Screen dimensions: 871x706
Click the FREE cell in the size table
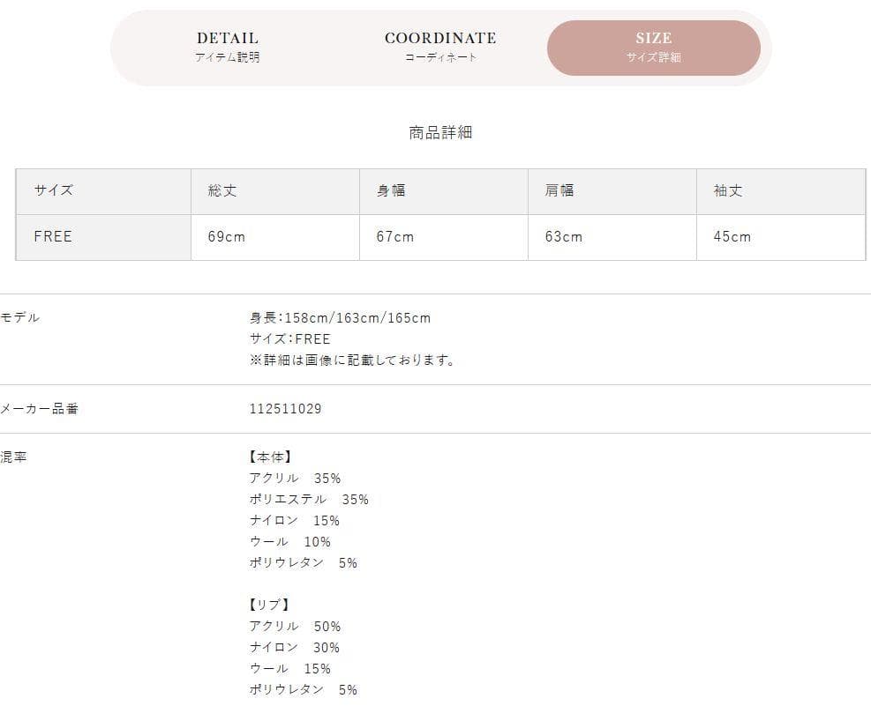(x=53, y=236)
